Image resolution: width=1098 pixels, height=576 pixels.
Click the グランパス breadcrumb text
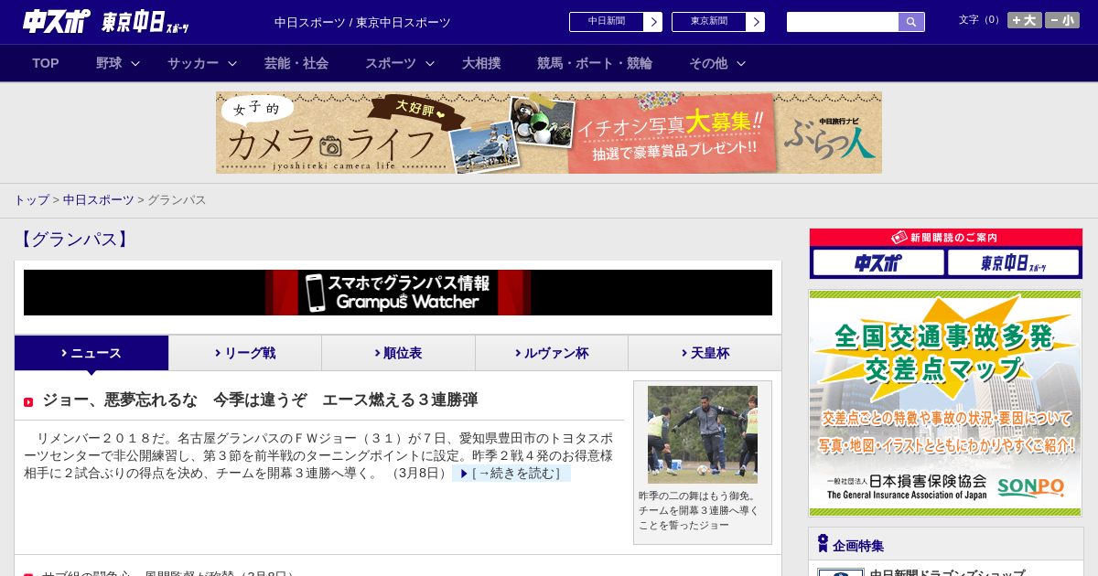(x=177, y=200)
